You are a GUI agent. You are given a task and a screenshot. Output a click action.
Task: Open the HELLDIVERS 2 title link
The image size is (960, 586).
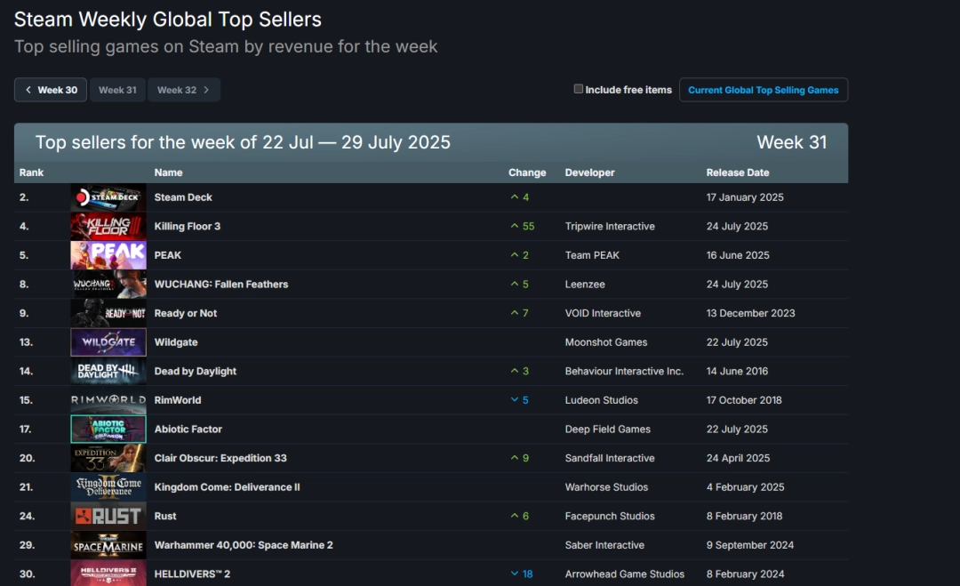tap(192, 574)
